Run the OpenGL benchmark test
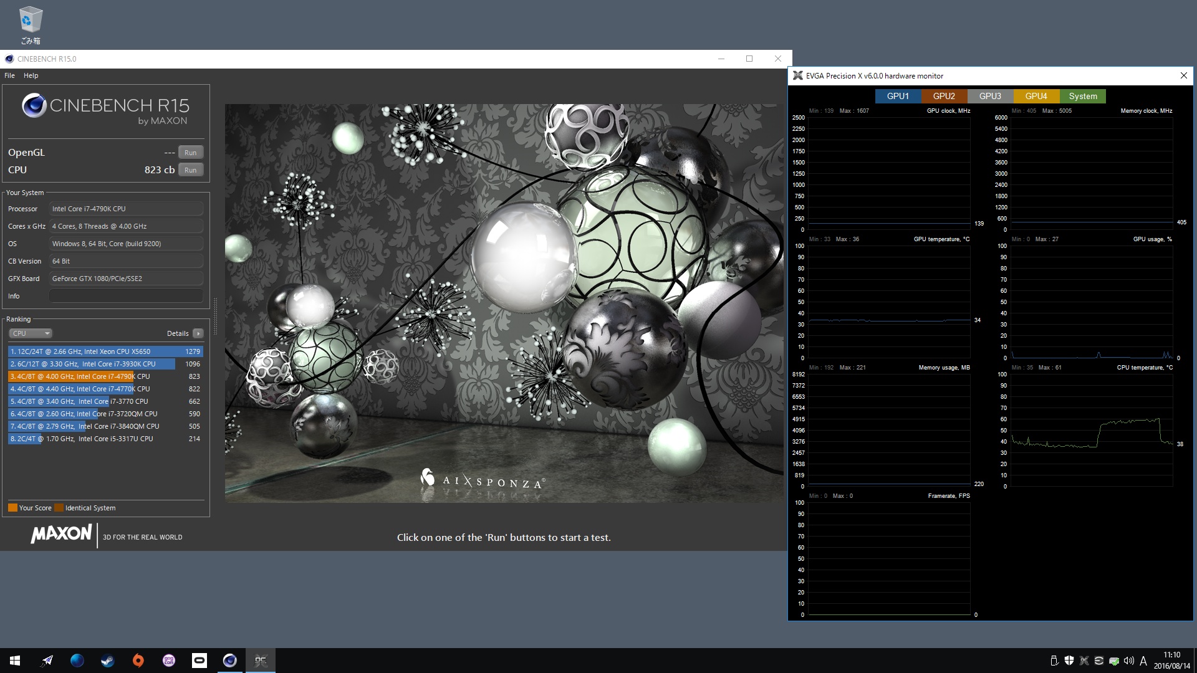Screen dimensions: 1197x673 coord(191,153)
